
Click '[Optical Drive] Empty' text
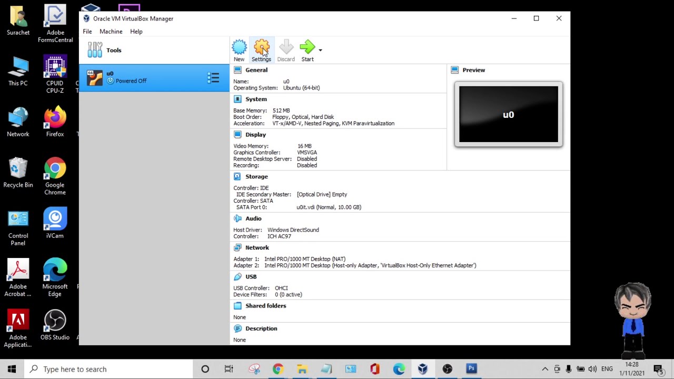click(x=322, y=194)
